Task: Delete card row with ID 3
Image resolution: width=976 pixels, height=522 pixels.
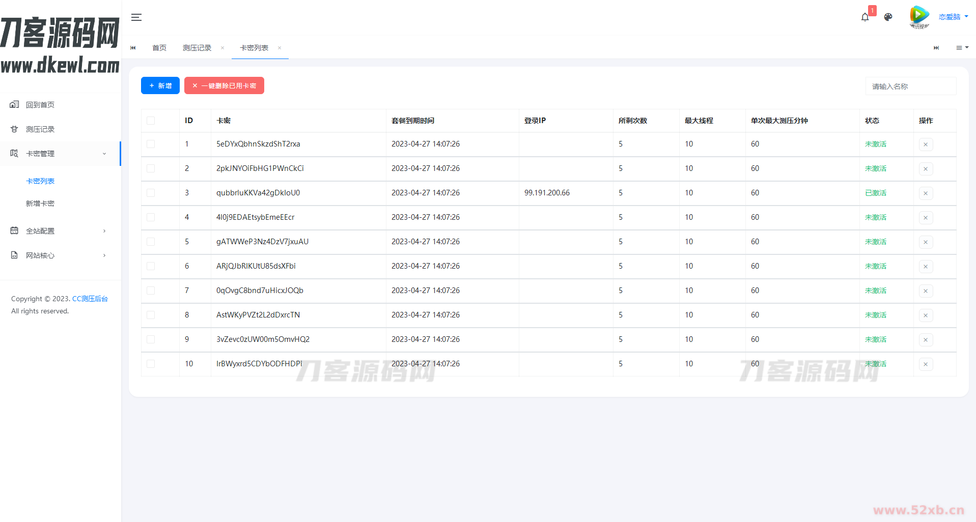Action: pos(926,193)
